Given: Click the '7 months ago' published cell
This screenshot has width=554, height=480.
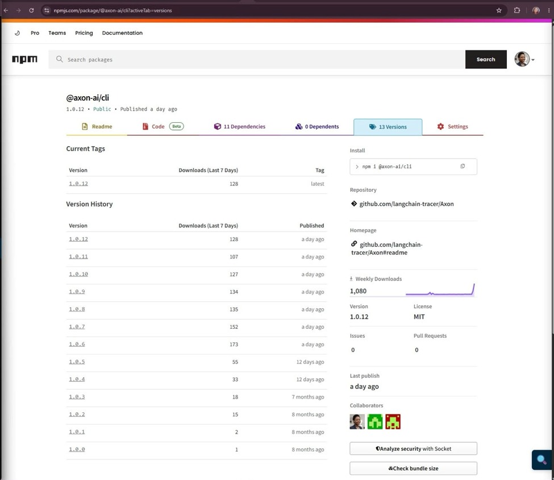Looking at the screenshot, I should 308,397.
